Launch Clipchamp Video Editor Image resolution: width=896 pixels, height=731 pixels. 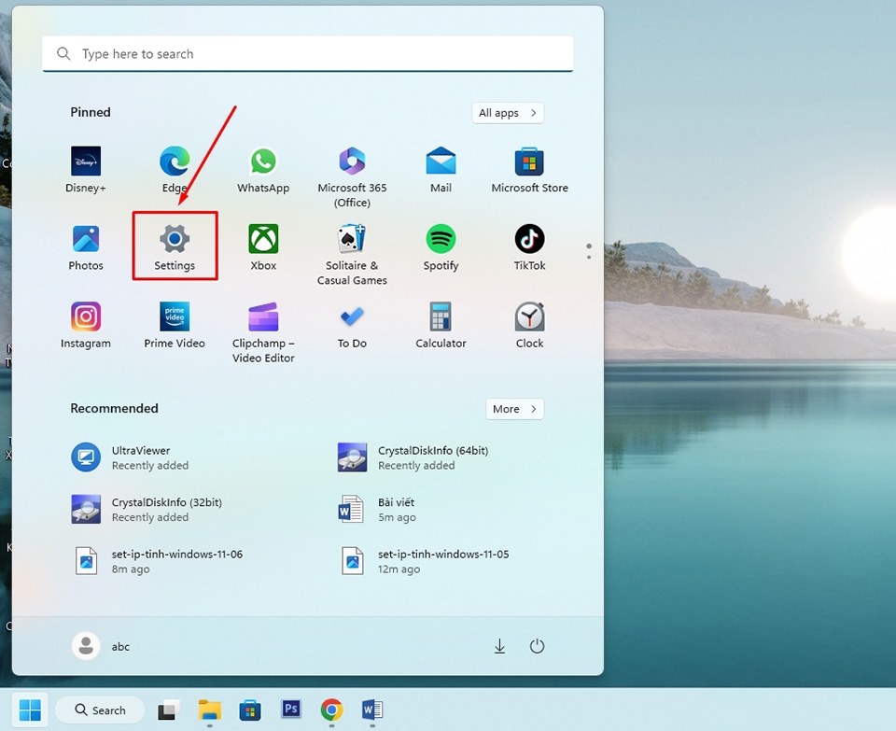(262, 324)
